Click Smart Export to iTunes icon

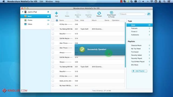(x=111, y=12)
